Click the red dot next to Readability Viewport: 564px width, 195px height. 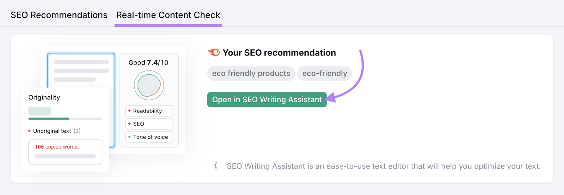coord(129,111)
